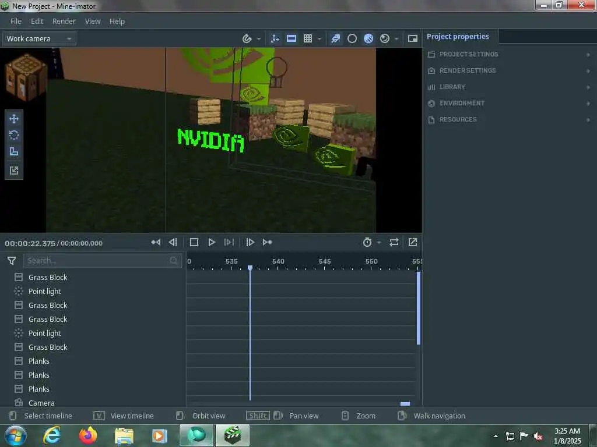Open Windows Explorer folder on taskbar

tap(124, 435)
